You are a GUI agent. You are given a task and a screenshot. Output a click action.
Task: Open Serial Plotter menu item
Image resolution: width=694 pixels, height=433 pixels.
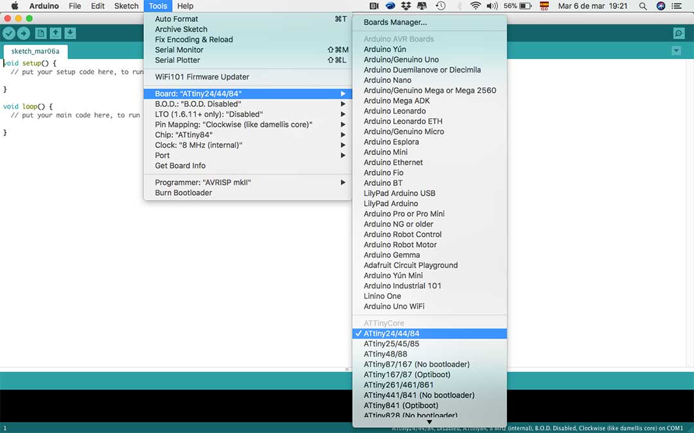248,60
